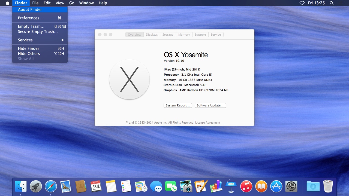The image size is (349, 196).
Task: Expand the Services submenu
Action: click(40, 40)
